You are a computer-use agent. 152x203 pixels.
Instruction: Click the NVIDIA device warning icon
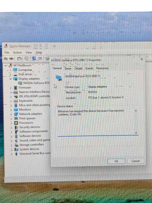click(20, 83)
